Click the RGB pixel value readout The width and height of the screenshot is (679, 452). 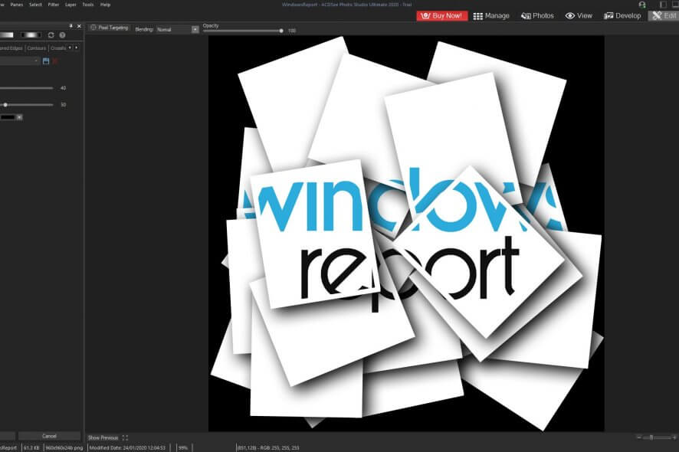click(x=268, y=447)
